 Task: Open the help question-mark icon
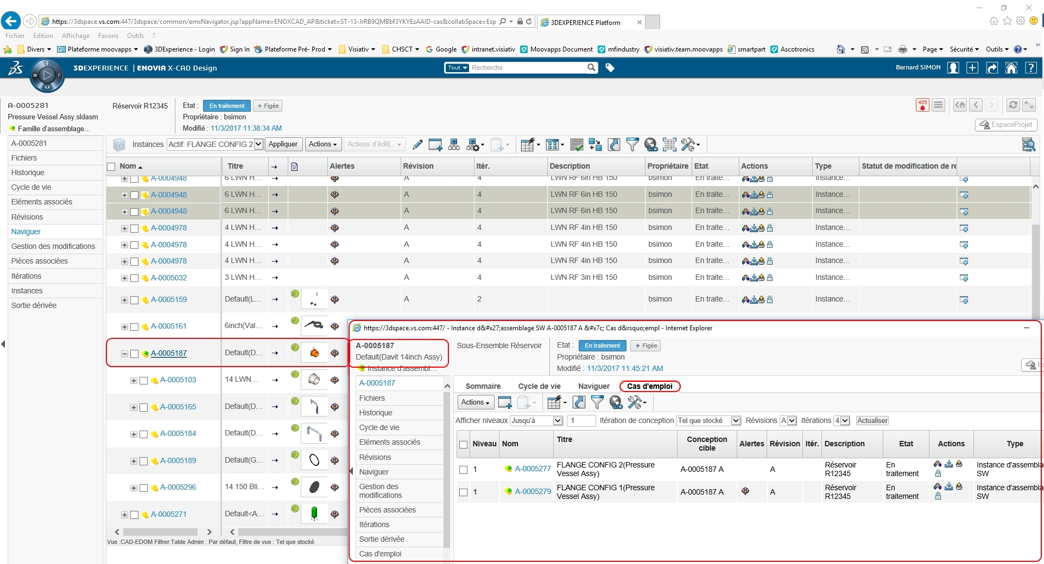[1031, 68]
